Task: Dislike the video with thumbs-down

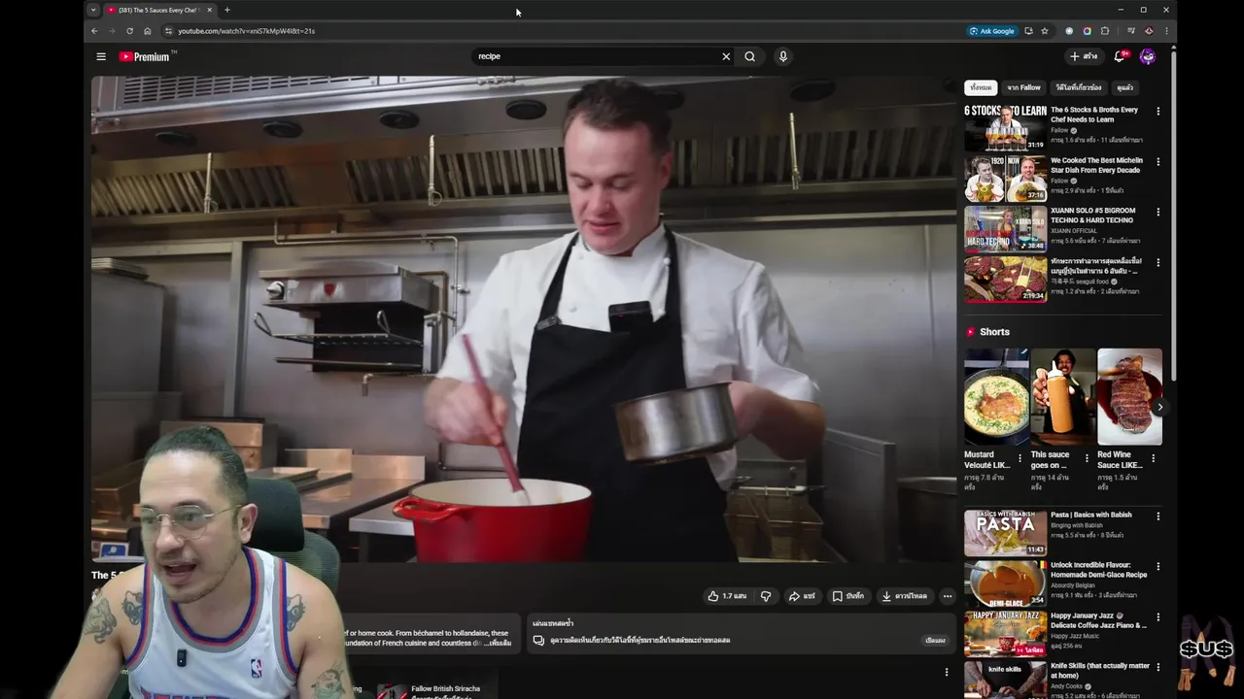Action: [765, 596]
